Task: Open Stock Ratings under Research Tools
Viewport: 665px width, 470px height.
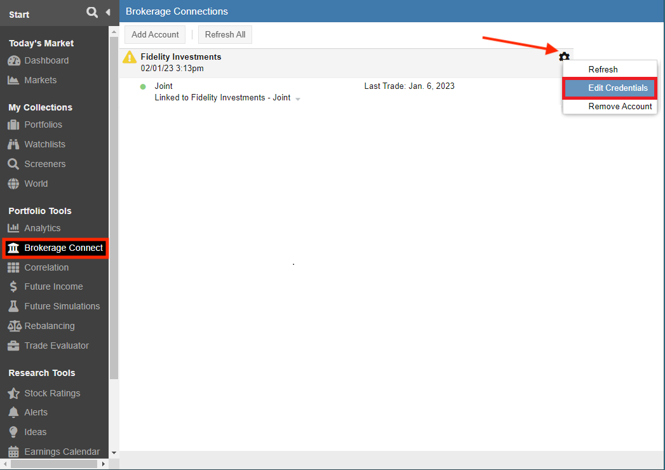Action: tap(52, 393)
